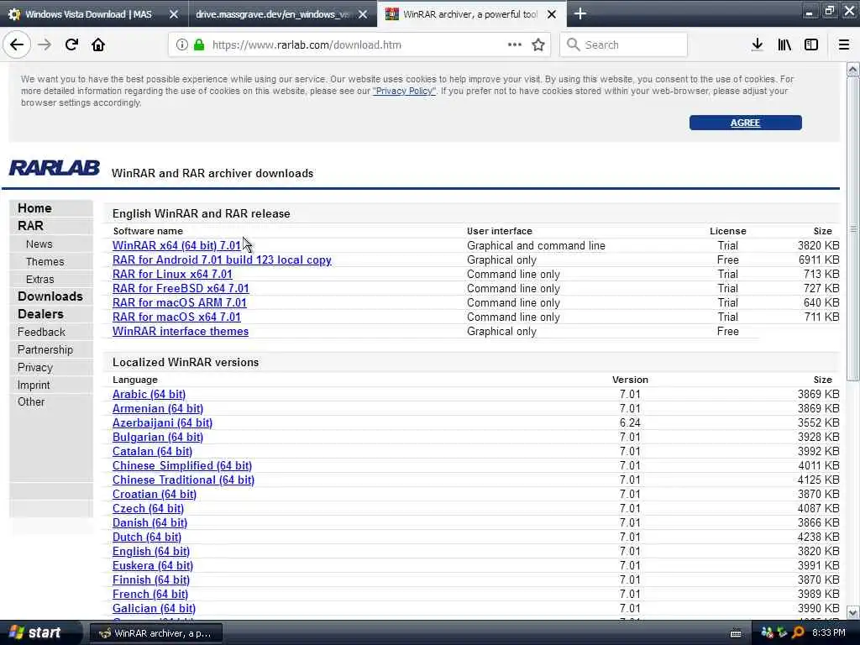Viewport: 860px width, 645px height.
Task: Click the forward navigation arrow
Action: (45, 45)
